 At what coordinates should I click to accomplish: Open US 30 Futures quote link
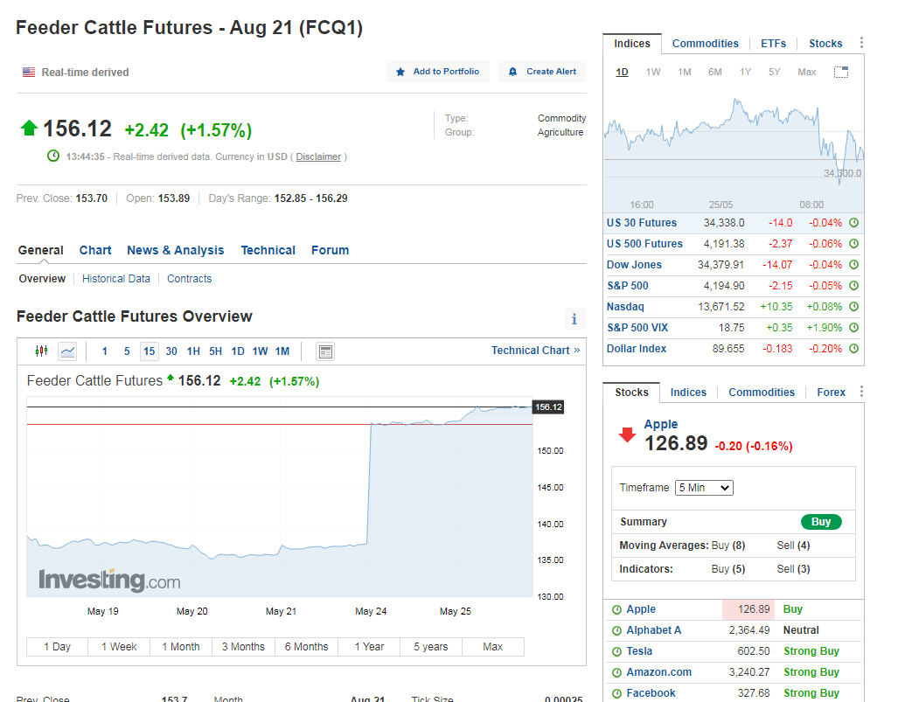click(642, 223)
